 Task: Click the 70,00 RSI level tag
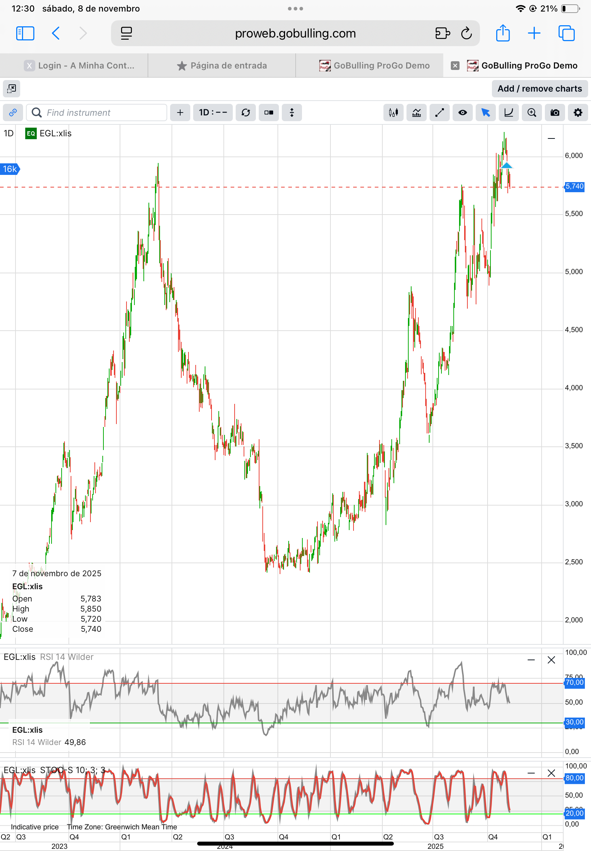coord(574,683)
